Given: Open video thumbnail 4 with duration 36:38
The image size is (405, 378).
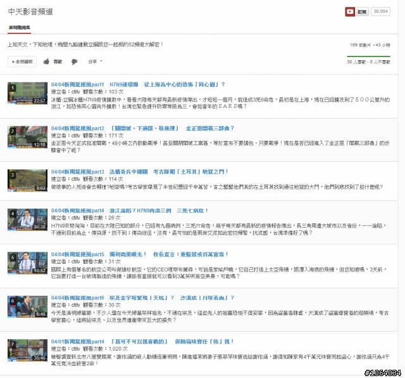Looking at the screenshot, I should tap(27, 219).
